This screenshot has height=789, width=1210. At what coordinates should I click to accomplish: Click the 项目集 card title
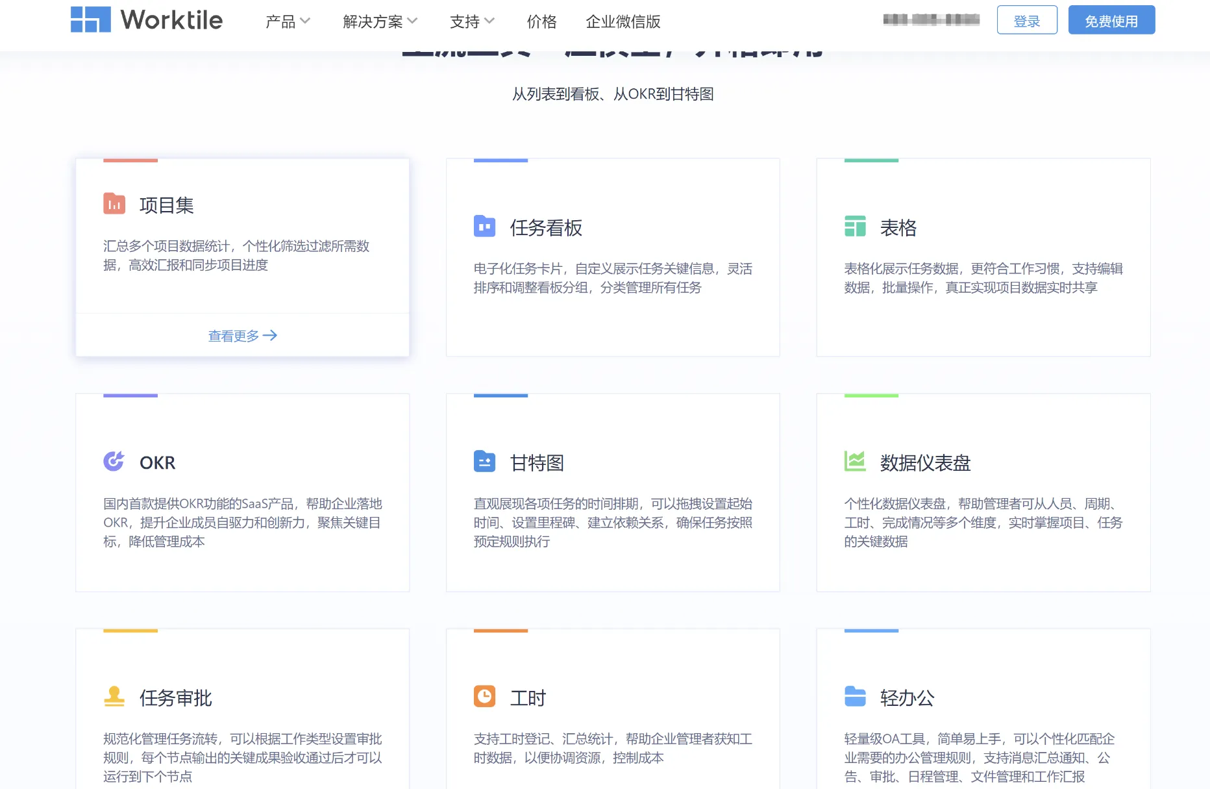[167, 205]
